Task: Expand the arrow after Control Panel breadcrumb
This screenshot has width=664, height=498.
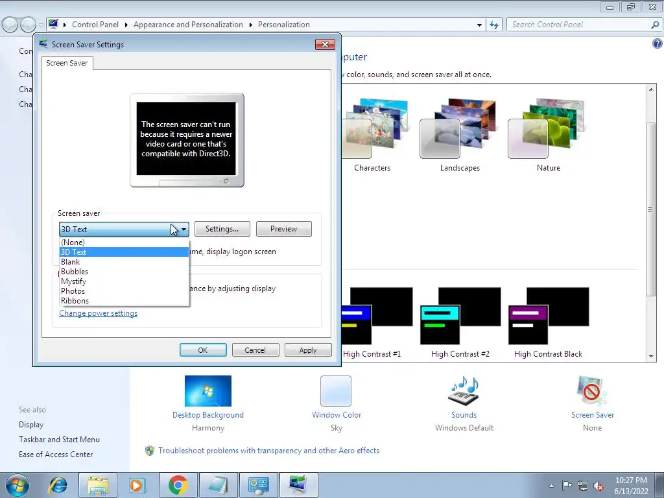Action: point(126,25)
